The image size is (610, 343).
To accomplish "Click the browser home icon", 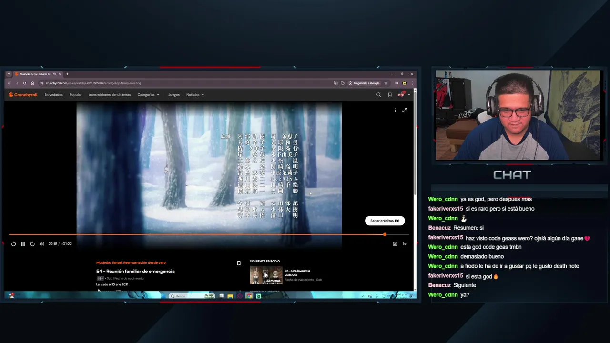I will click(32, 83).
